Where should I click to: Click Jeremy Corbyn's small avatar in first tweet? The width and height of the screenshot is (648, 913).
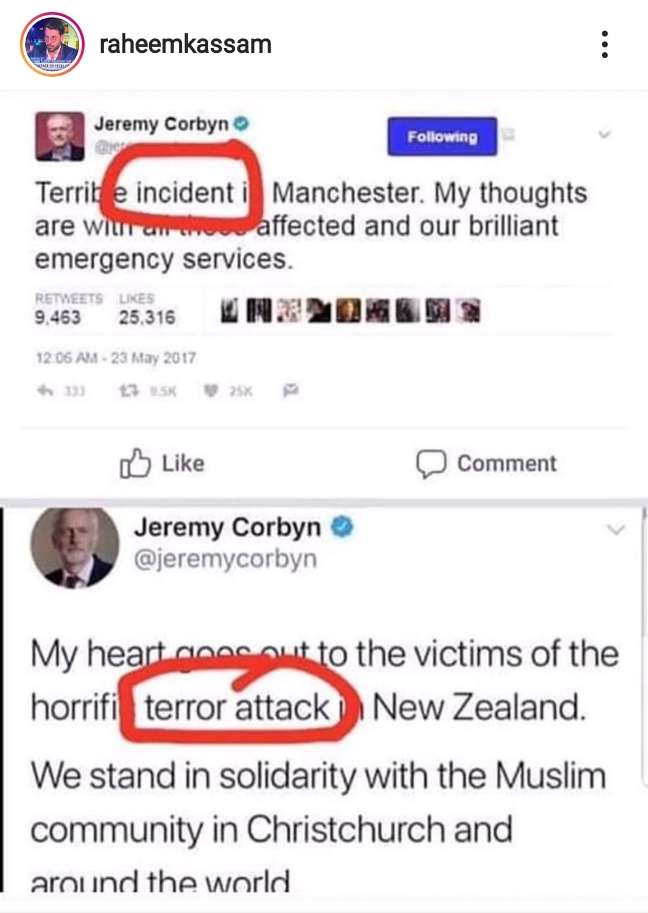point(60,137)
